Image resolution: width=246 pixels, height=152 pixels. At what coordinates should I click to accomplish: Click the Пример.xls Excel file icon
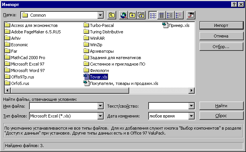tap(165, 25)
